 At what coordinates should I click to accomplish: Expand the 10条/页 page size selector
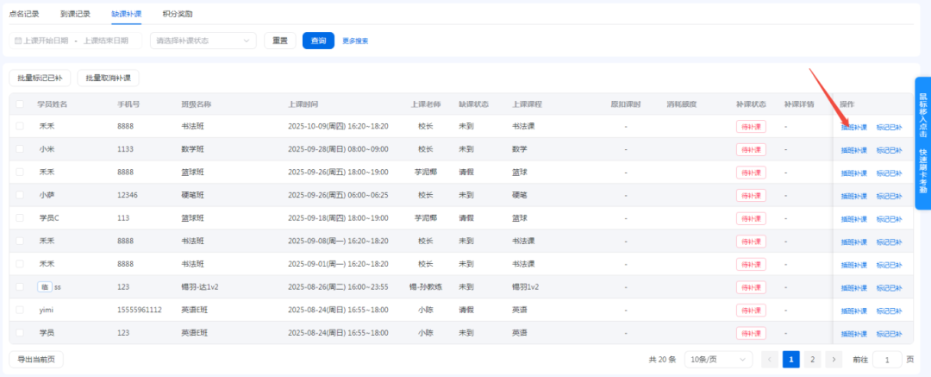pos(718,360)
